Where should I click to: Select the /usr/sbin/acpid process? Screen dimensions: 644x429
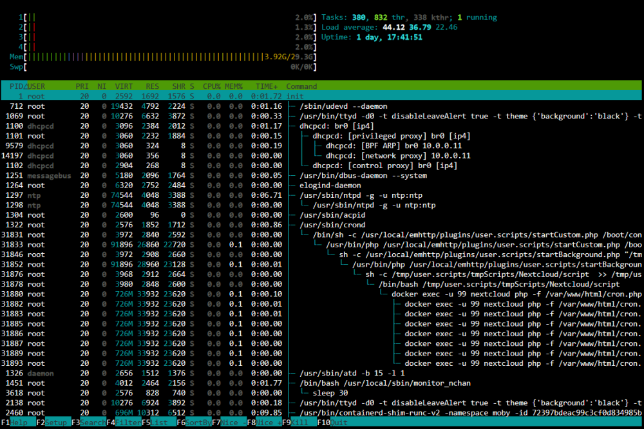click(x=321, y=215)
